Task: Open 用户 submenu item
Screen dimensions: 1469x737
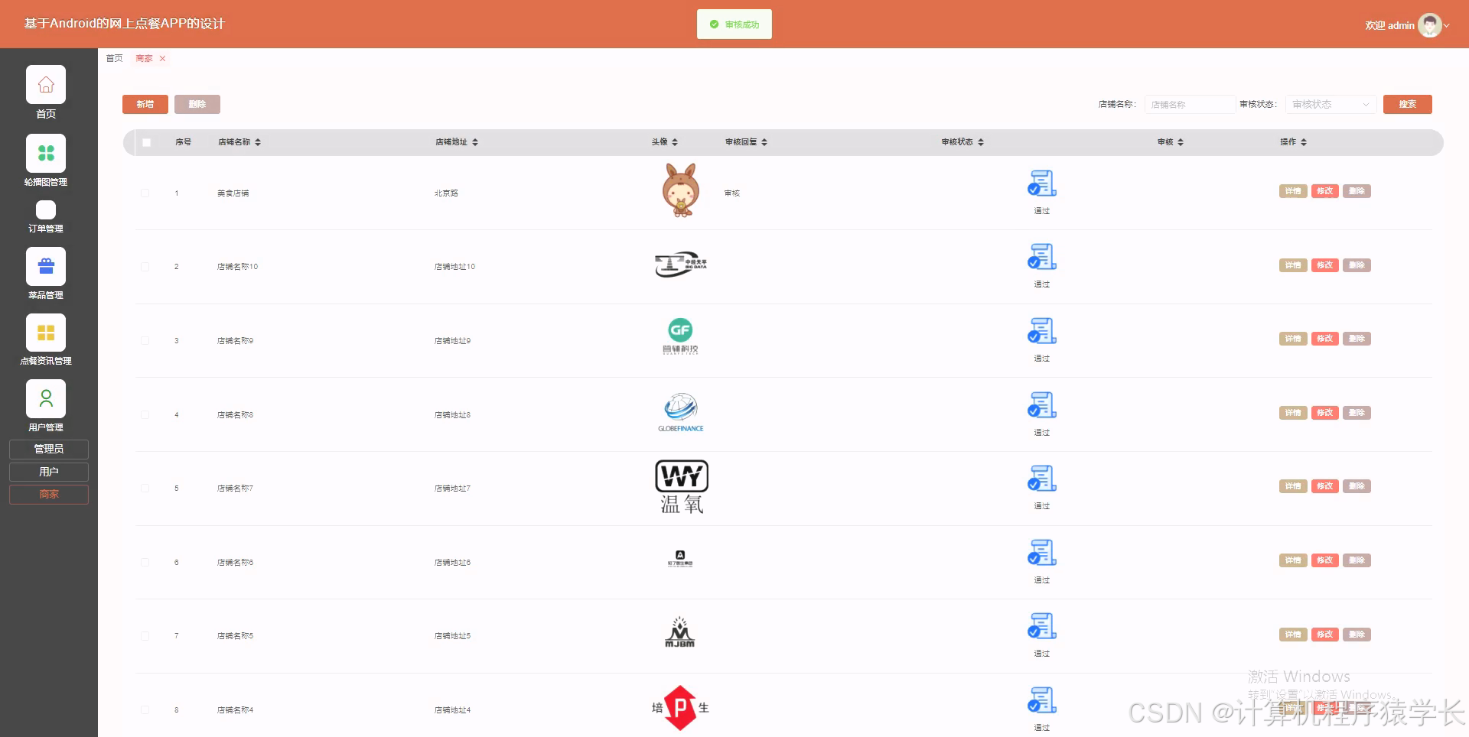Action: [49, 472]
